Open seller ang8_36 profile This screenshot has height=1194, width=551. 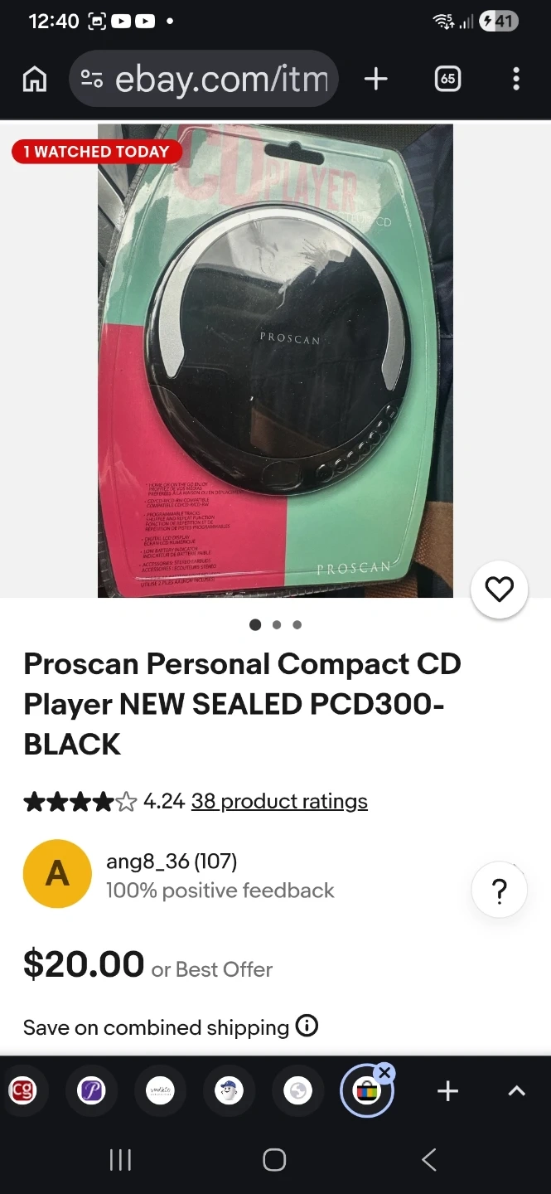pyautogui.click(x=172, y=862)
